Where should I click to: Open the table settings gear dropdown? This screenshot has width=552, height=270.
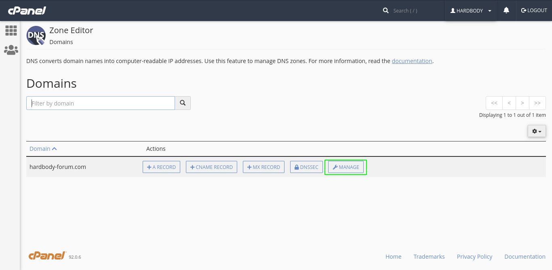(x=537, y=131)
